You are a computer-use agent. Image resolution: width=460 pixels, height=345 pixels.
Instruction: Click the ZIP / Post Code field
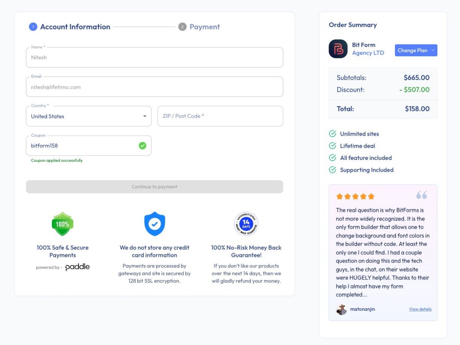pos(220,116)
